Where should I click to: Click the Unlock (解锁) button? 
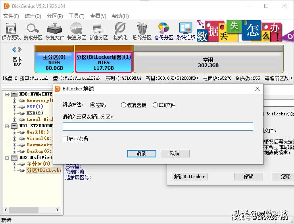(142, 153)
